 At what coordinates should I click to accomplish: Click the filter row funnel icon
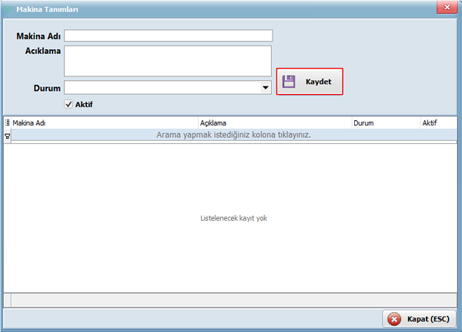(x=8, y=135)
